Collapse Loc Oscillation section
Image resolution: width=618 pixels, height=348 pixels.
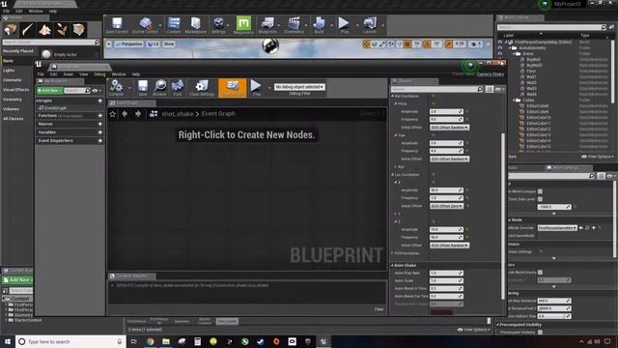click(393, 174)
